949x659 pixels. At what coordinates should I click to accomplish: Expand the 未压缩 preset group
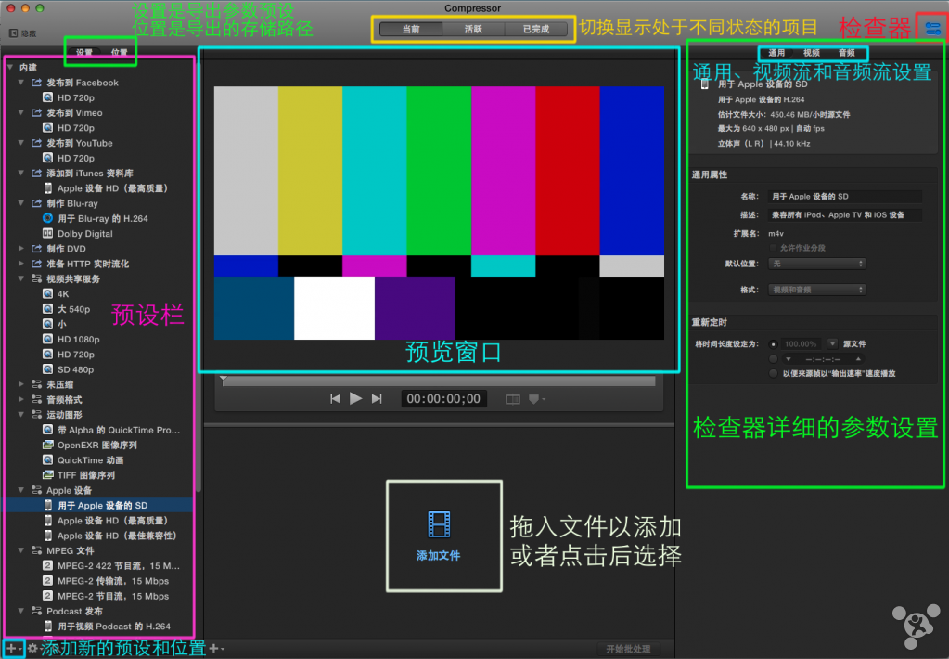coord(21,383)
